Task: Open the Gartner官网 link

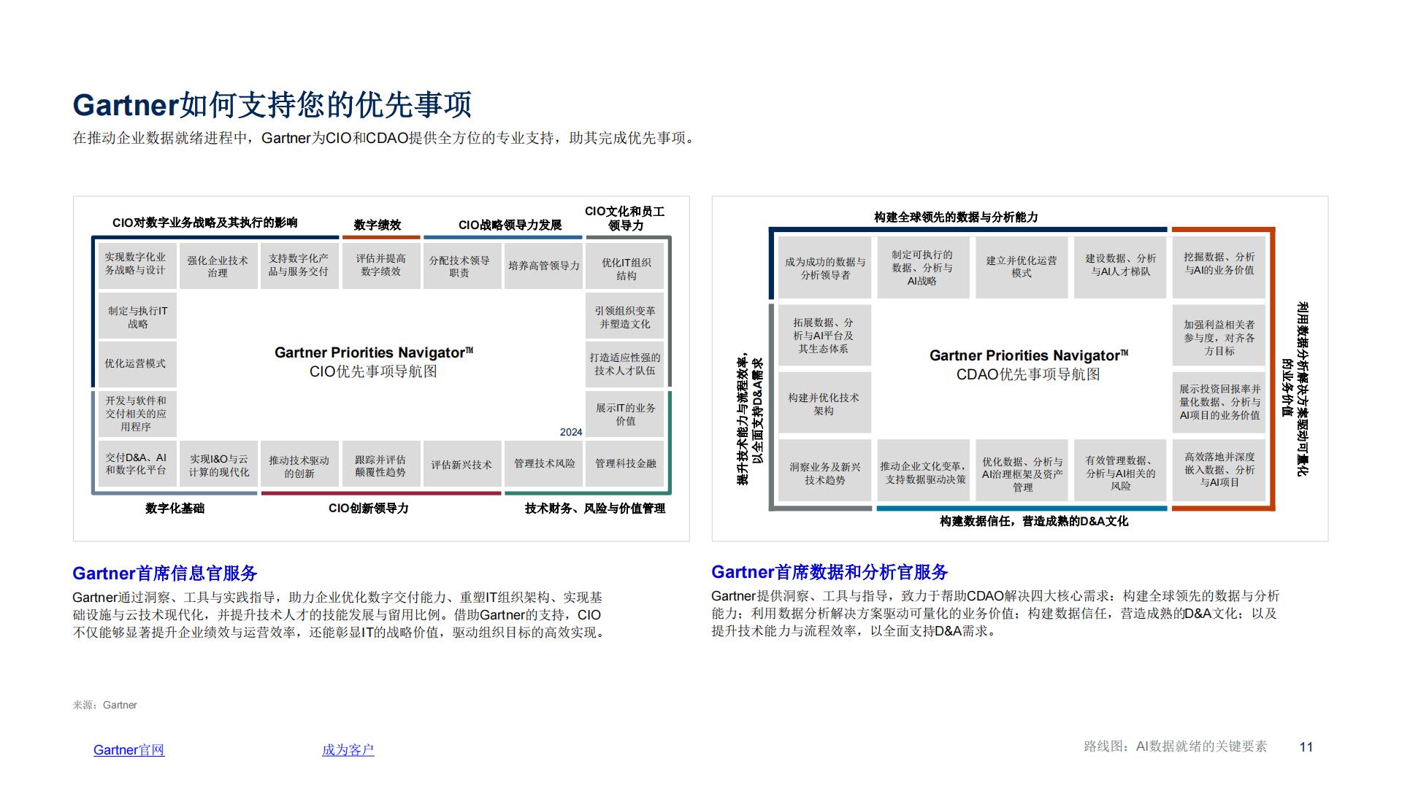Action: [129, 749]
